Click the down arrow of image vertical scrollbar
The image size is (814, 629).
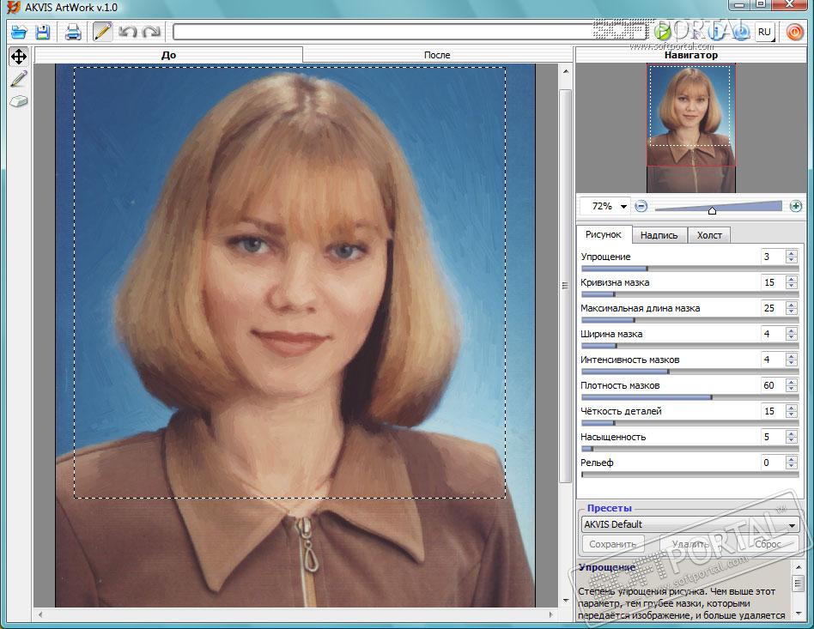(x=565, y=601)
